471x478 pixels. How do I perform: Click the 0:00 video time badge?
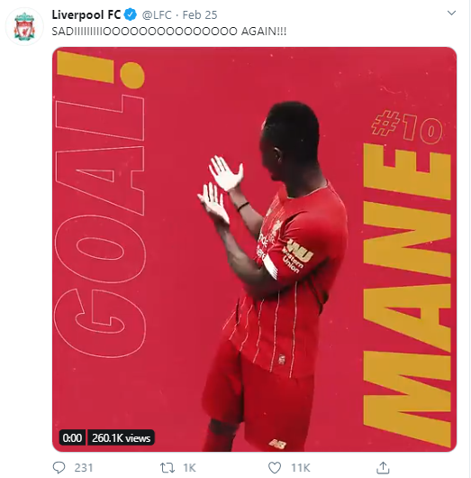tap(72, 437)
